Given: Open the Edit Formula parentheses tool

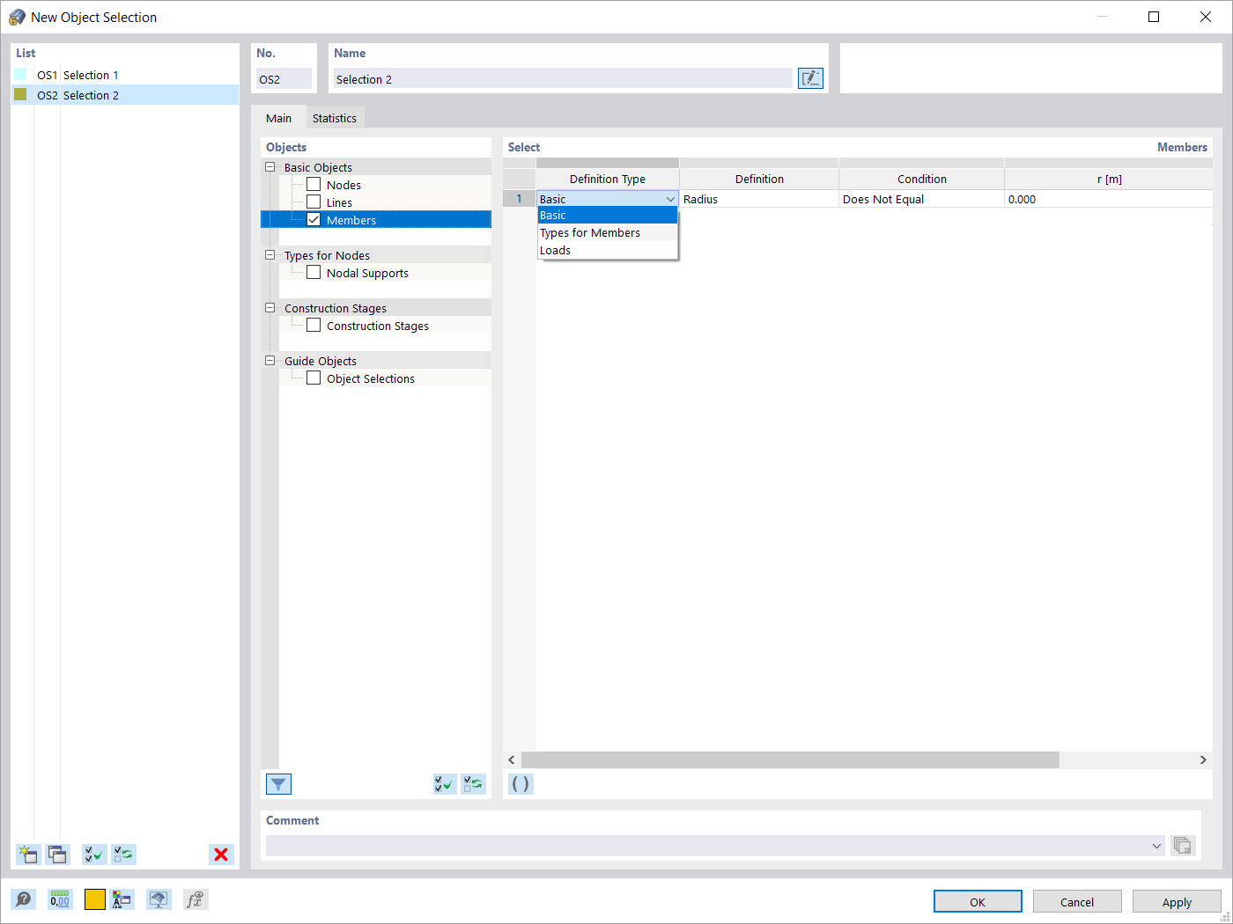Looking at the screenshot, I should [520, 783].
